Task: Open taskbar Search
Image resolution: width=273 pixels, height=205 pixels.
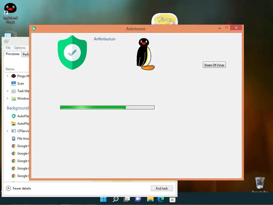Action: pyautogui.click(x=115, y=199)
